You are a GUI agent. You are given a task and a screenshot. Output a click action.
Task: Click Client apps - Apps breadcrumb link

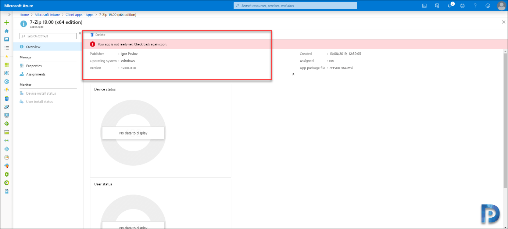(x=79, y=15)
